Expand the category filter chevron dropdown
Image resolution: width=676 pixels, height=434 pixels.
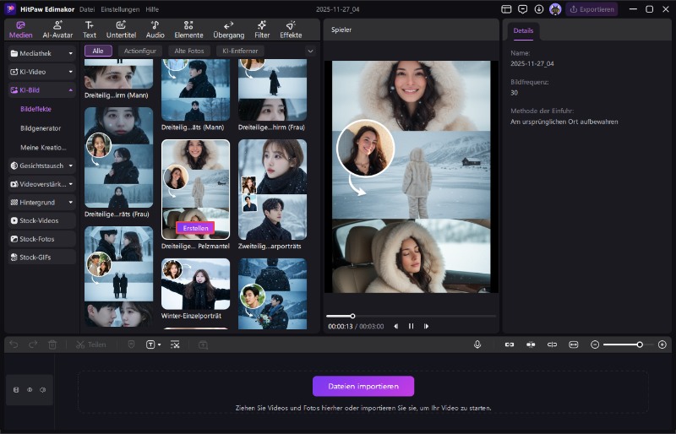[310, 52]
